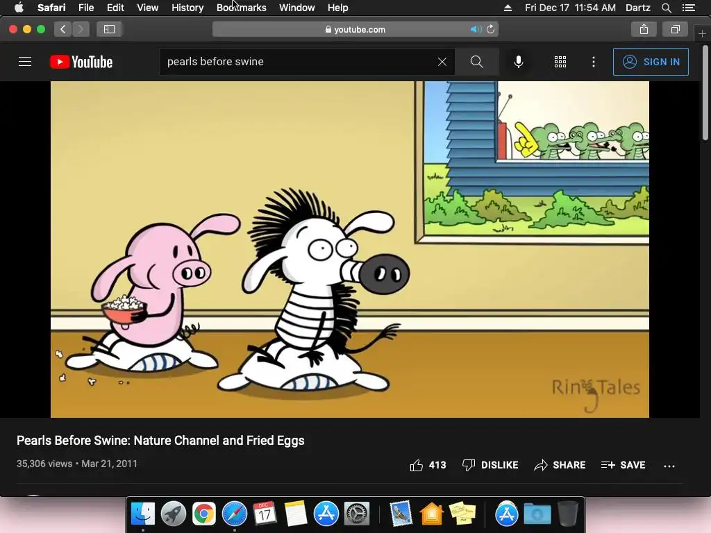
Task: Toggle the Safari sidebar button
Action: tap(109, 29)
